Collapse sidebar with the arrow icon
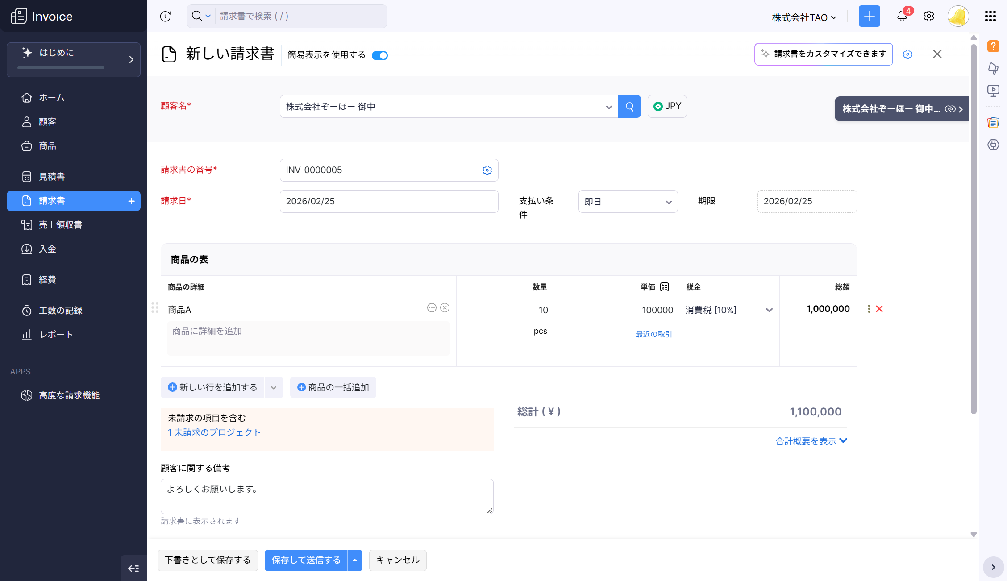This screenshot has height=581, width=1007. coord(133,568)
